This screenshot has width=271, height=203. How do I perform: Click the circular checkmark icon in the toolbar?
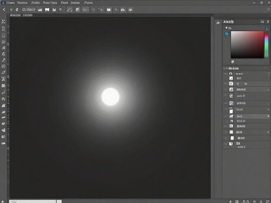click(x=77, y=10)
